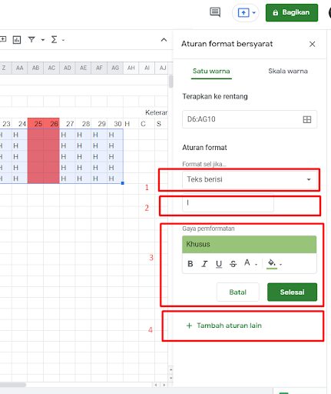
Task: Select the Satu warna tab
Action: (211, 71)
